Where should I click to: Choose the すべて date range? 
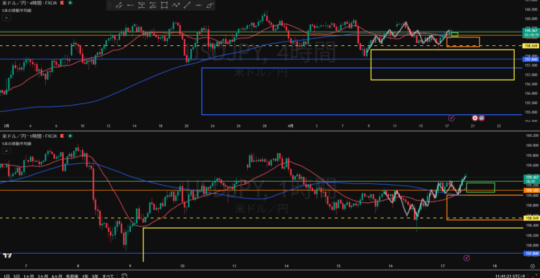(108, 275)
